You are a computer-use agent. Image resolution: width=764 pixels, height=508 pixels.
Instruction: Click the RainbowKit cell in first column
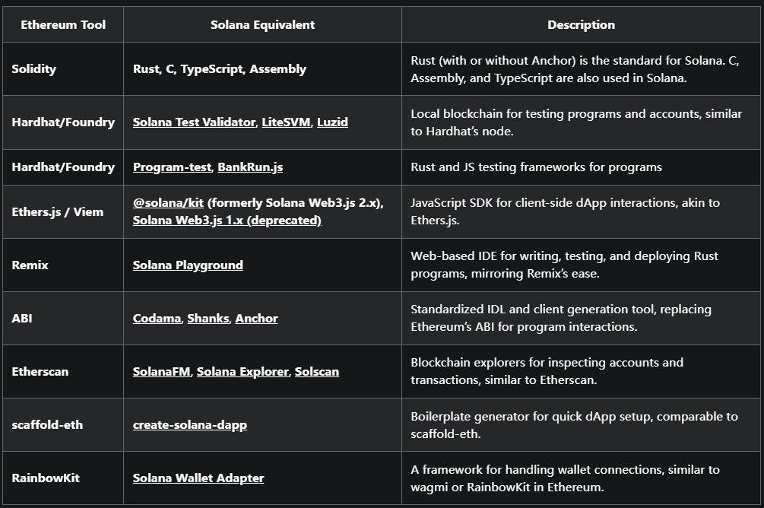coord(46,478)
